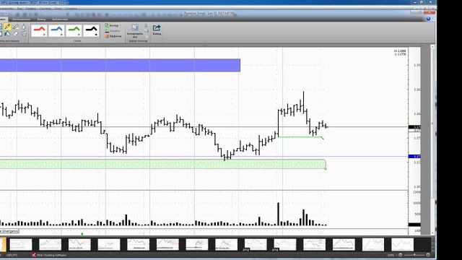Select the Eraser tool in the drawing tools
Viewport: 462px width, 260px height.
(16, 34)
